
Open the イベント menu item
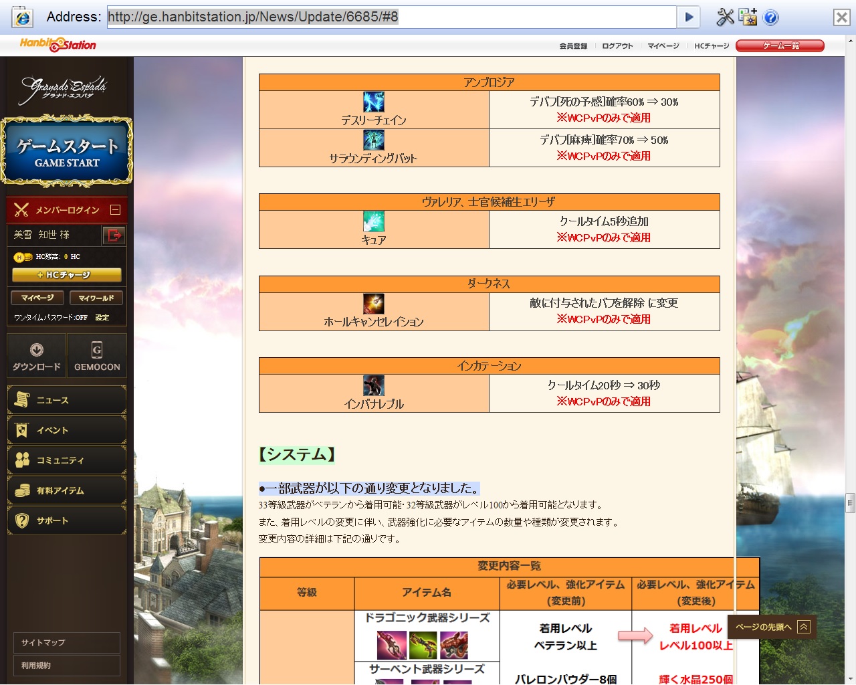click(x=67, y=430)
